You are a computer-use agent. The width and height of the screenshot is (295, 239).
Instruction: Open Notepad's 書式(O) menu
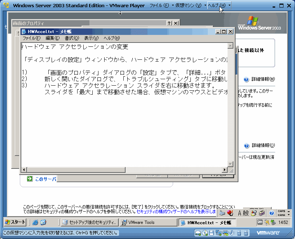(x=72, y=38)
